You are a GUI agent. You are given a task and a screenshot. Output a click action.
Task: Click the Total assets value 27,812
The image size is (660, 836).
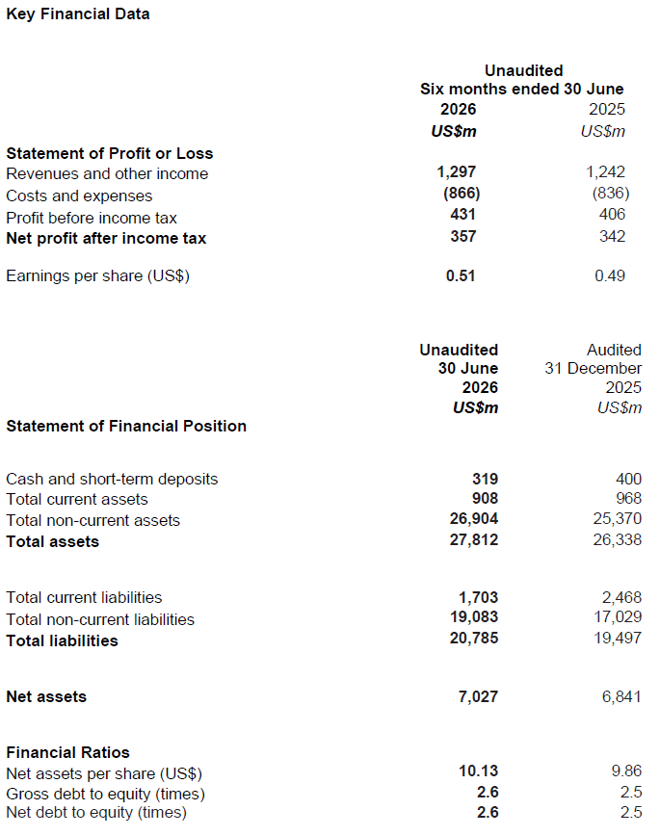474,539
